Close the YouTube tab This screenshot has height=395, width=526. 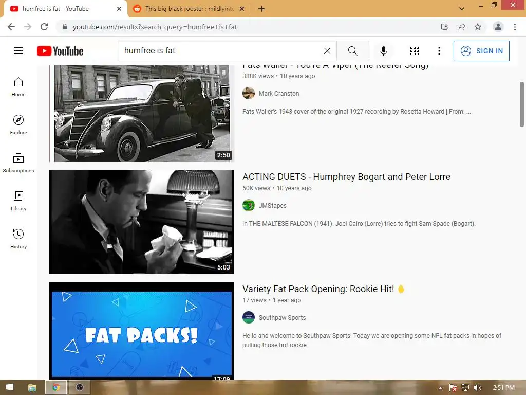click(119, 9)
